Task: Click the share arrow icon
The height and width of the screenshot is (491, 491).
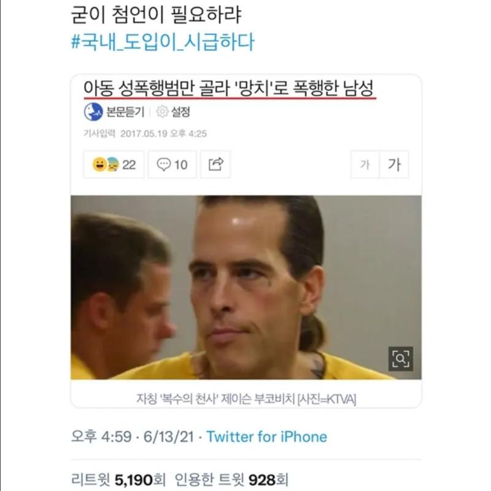Action: coord(216,165)
